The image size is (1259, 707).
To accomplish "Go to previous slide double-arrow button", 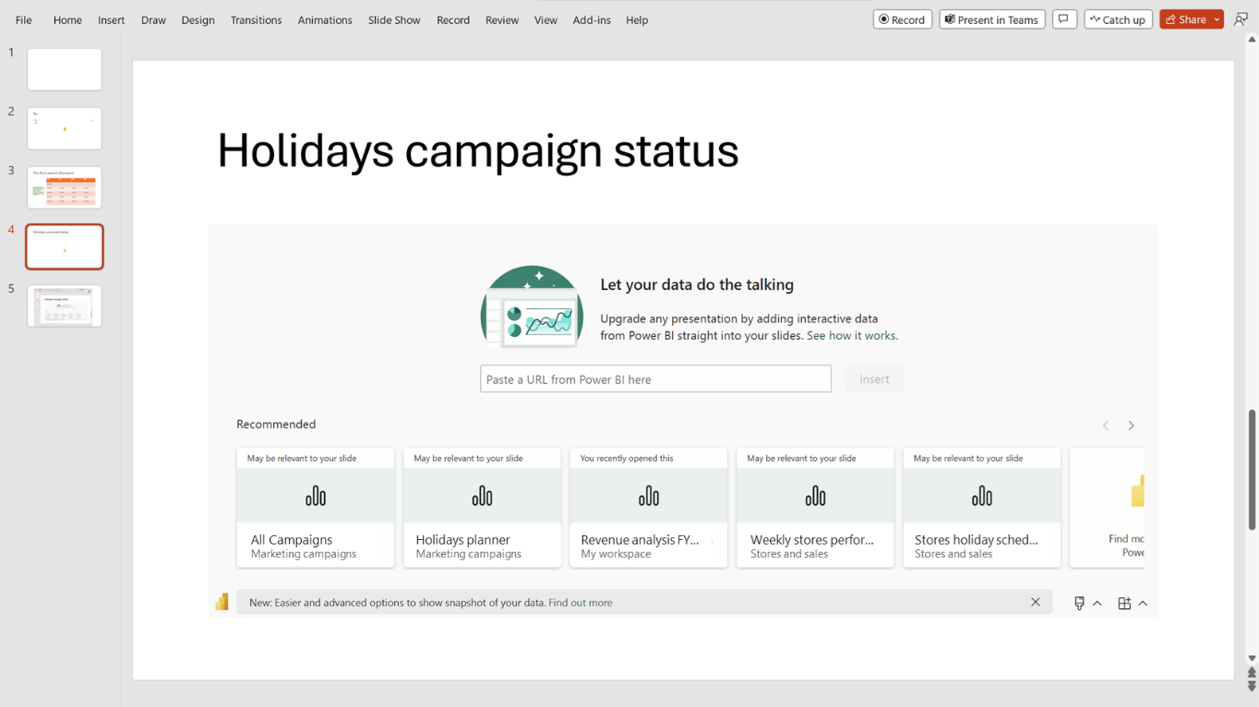I will 1252,673.
